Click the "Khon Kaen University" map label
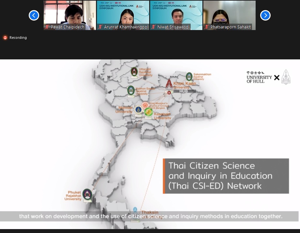This screenshot has height=233, width=300. (184, 85)
